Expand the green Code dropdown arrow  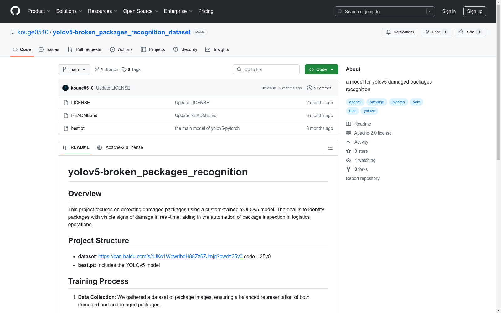coord(332,69)
